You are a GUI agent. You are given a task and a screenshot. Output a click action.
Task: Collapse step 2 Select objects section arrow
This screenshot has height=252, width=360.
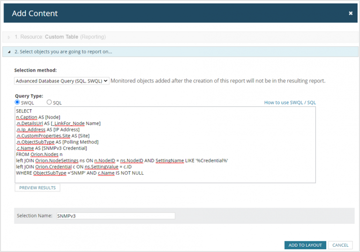pyautogui.click(x=9, y=52)
